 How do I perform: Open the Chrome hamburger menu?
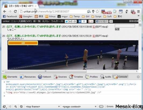138,12
